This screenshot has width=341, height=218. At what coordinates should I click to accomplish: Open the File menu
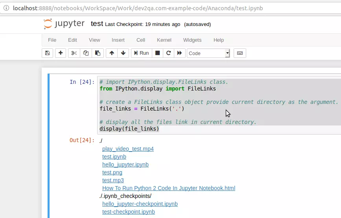[x=52, y=40]
